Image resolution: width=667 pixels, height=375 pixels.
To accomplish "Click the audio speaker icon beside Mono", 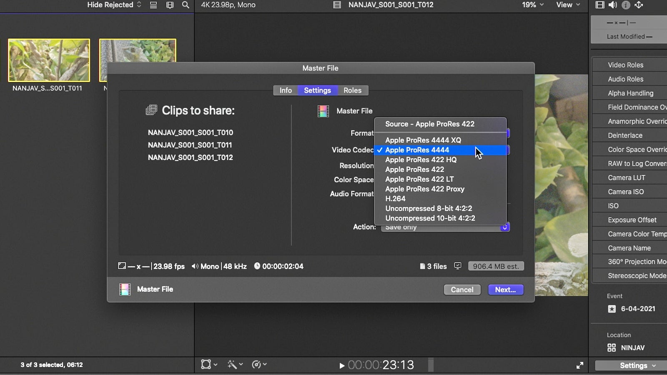I will [195, 266].
